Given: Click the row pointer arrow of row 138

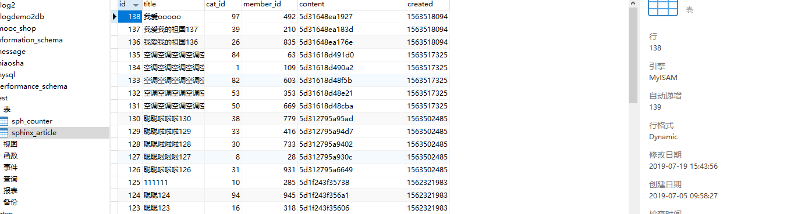Looking at the screenshot, I should 114,17.
